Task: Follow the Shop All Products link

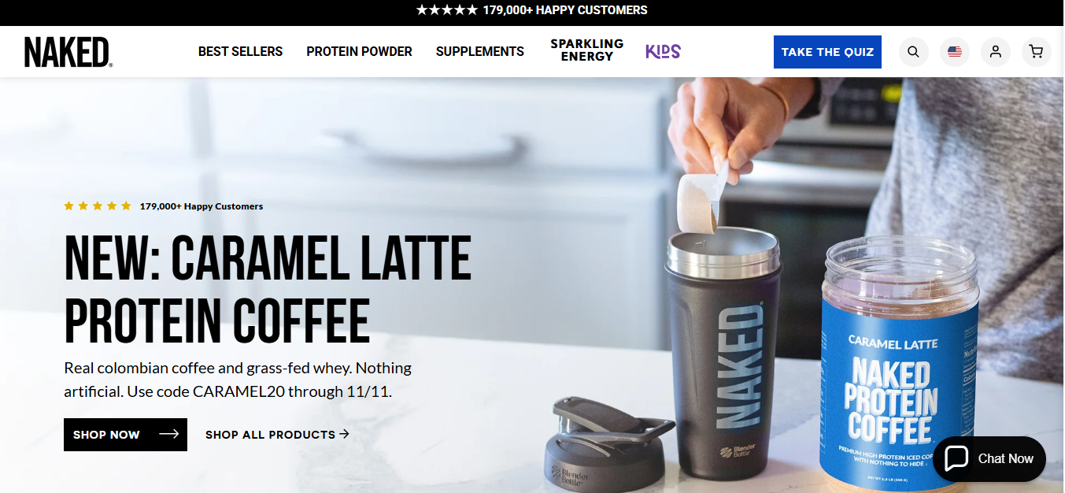Action: pyautogui.click(x=270, y=435)
